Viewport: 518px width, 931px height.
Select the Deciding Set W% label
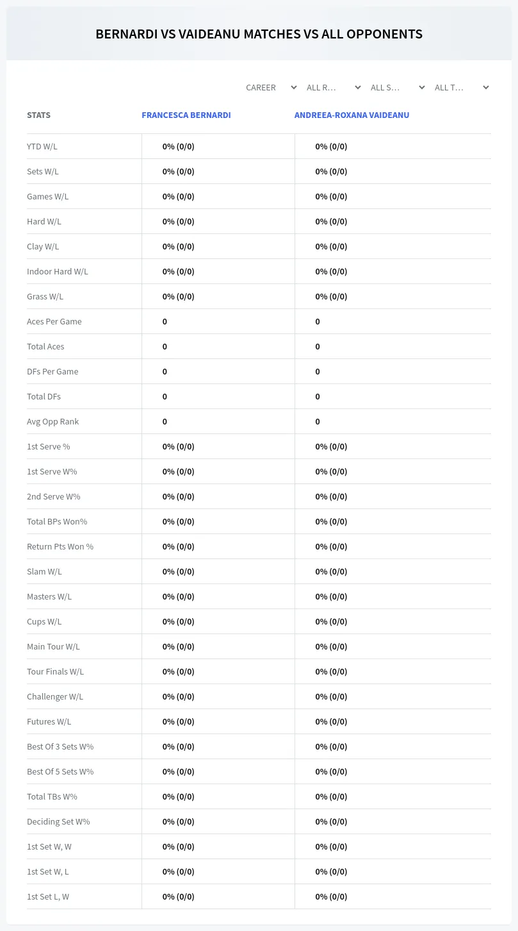pos(58,821)
